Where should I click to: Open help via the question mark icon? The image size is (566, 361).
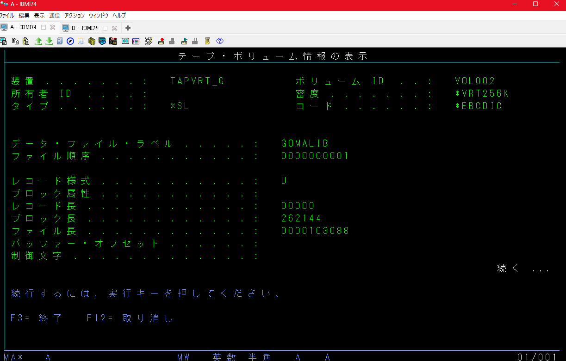click(x=219, y=41)
